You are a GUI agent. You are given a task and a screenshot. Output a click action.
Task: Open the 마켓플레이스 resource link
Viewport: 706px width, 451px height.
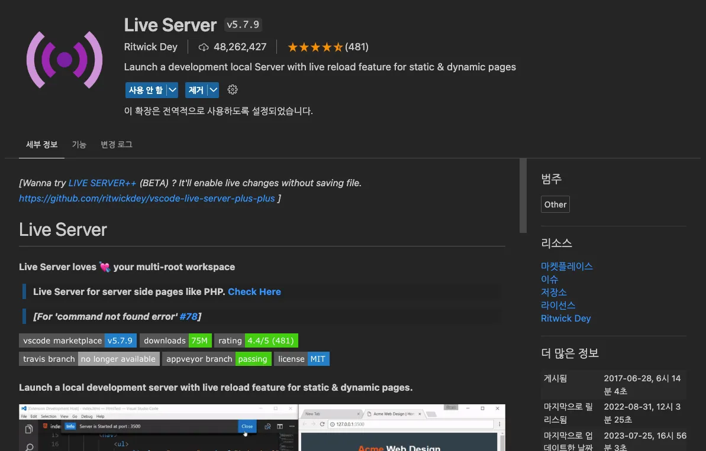[566, 266]
